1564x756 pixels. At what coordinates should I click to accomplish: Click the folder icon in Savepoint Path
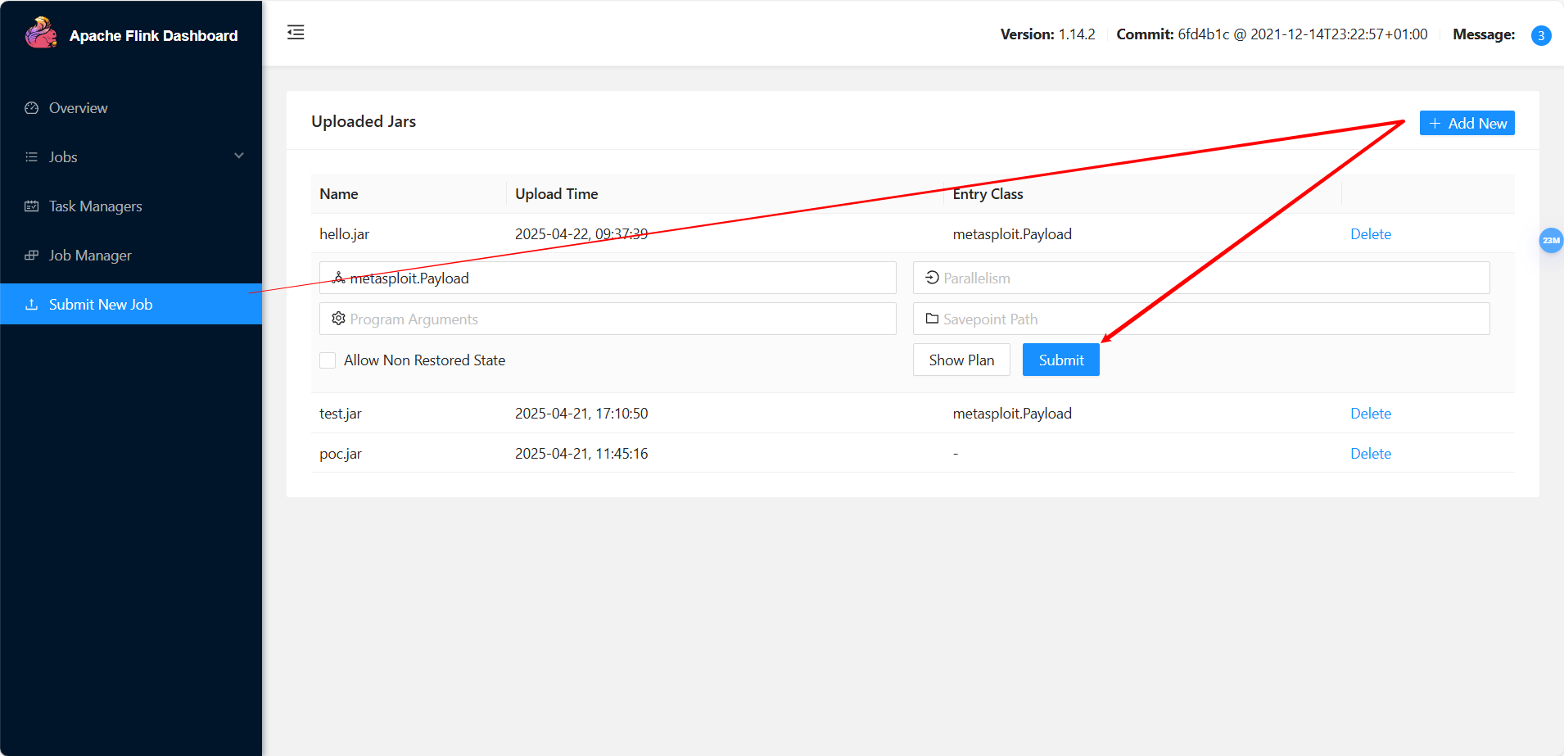click(932, 319)
